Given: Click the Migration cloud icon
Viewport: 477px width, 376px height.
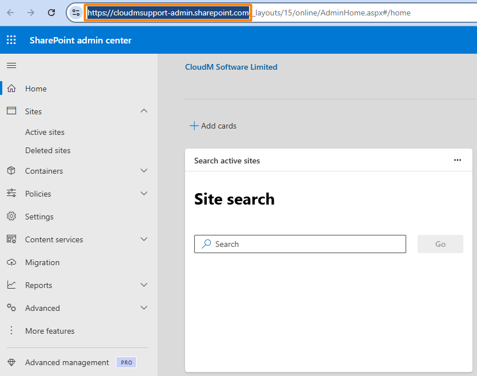Looking at the screenshot, I should click(11, 262).
